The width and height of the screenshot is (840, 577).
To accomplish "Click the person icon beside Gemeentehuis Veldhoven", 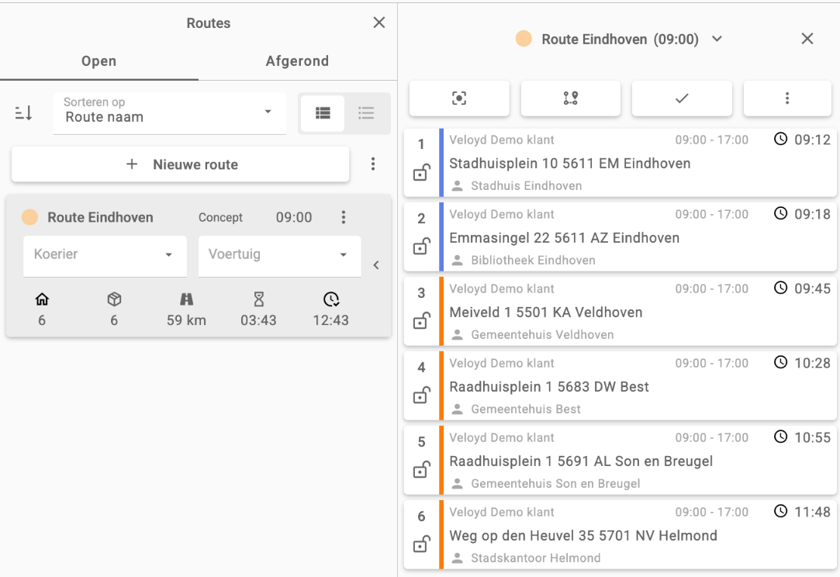I will coord(457,335).
